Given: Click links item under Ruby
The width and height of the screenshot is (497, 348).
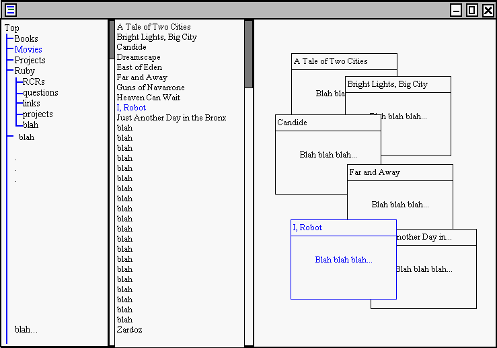Looking at the screenshot, I should [31, 103].
